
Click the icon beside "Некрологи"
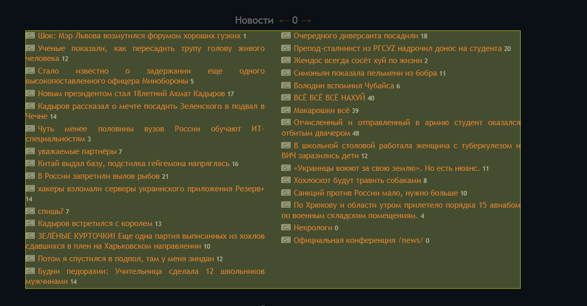pyautogui.click(x=286, y=228)
